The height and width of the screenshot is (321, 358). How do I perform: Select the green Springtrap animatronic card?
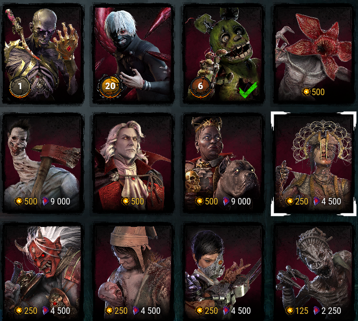223,54
